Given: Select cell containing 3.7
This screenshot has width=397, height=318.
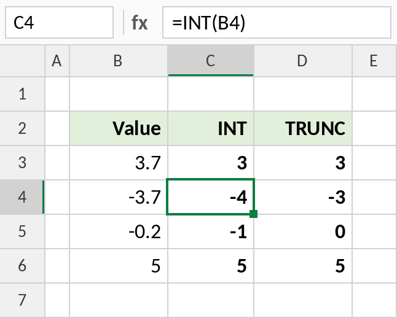Looking at the screenshot, I should [x=119, y=163].
